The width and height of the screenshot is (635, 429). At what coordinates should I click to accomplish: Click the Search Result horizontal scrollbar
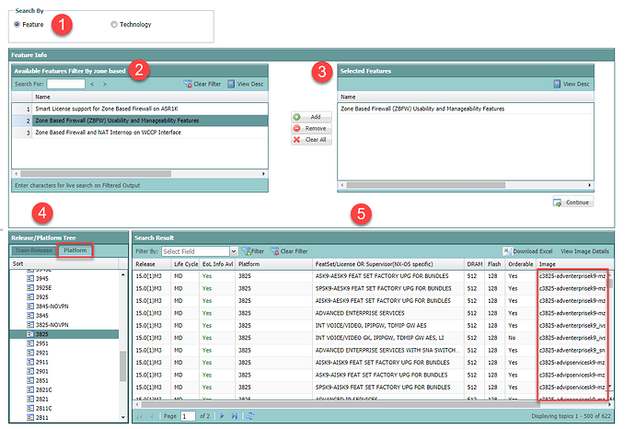click(339, 404)
